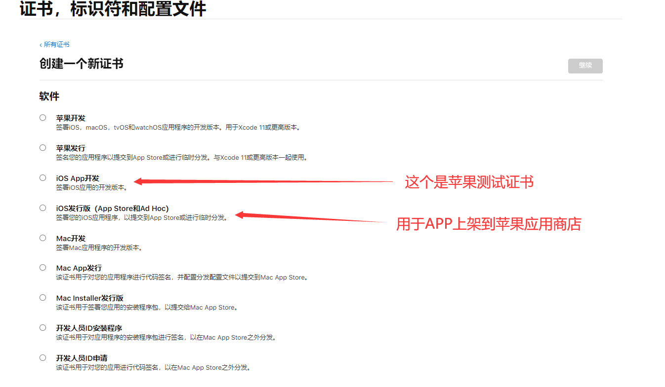Image resolution: width=665 pixels, height=387 pixels.
Task: Click the Mac Installer发行版 label
Action: (x=90, y=298)
